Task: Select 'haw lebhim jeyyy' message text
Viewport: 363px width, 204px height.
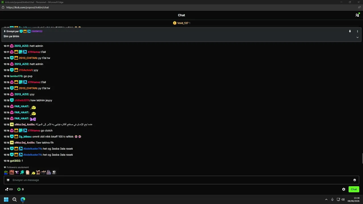Action: coord(41,100)
